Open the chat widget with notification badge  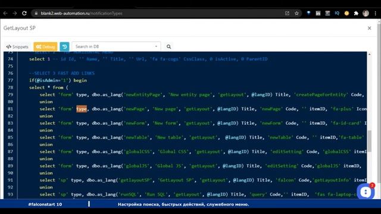click(x=366, y=191)
